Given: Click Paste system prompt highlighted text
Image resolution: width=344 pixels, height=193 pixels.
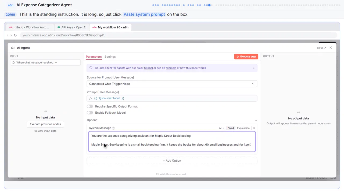Looking at the screenshot, I should click(x=144, y=14).
